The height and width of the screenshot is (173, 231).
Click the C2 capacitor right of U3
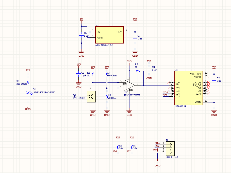pyautogui.click(x=214, y=79)
